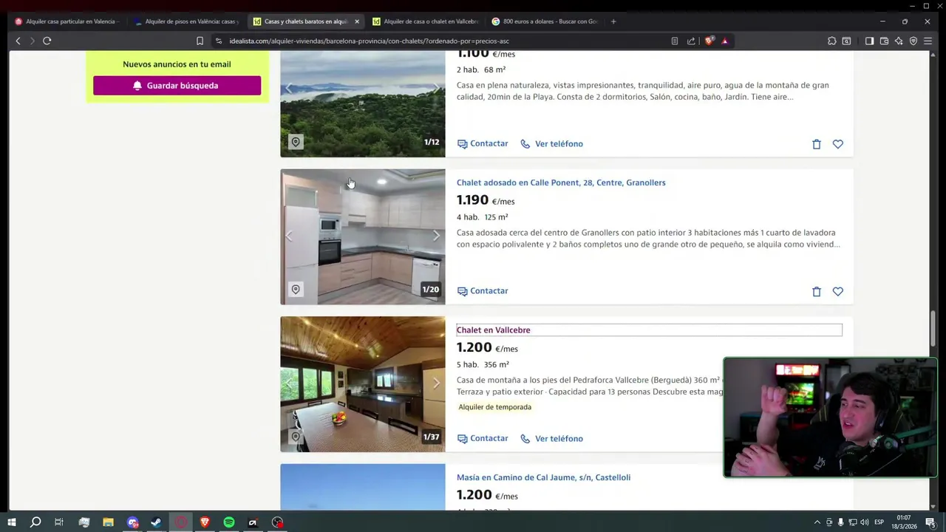Favorite the Granollers chalet with heart icon
This screenshot has width=946, height=532.
[838, 292]
